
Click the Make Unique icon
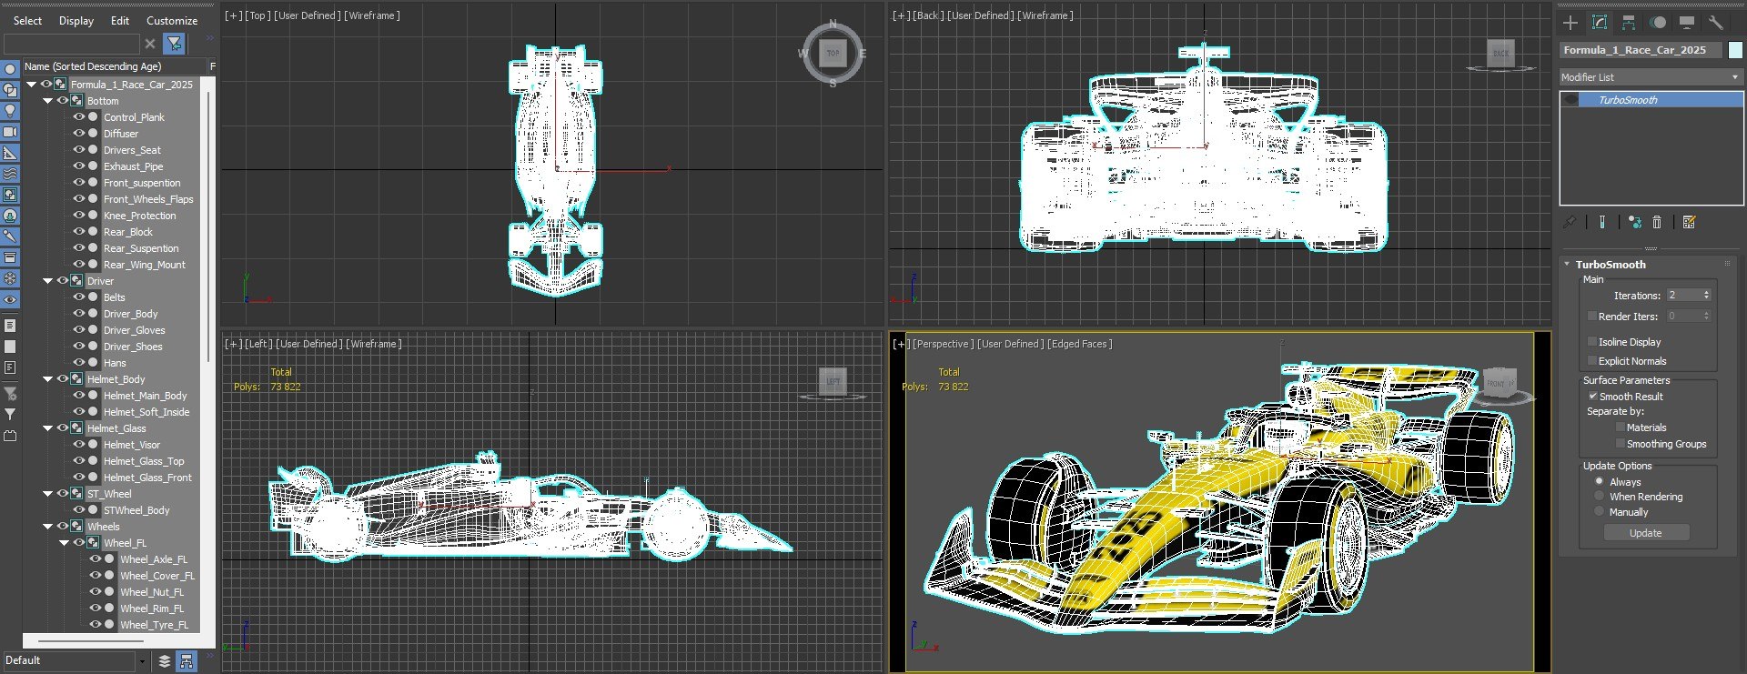pyautogui.click(x=1635, y=222)
